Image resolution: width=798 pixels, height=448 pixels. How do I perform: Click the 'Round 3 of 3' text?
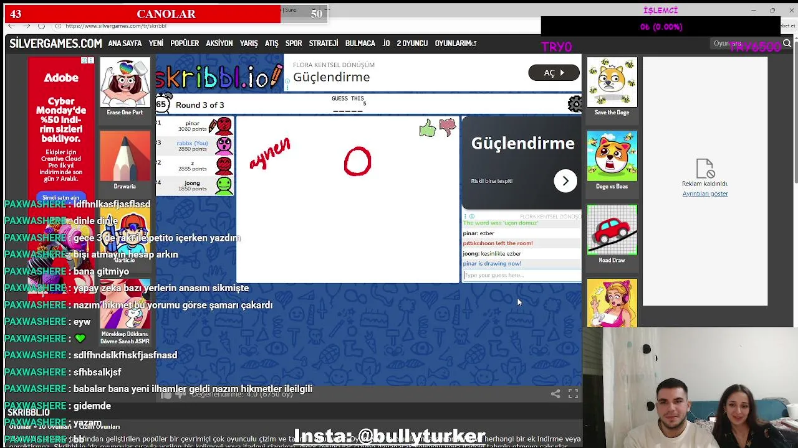[199, 105]
